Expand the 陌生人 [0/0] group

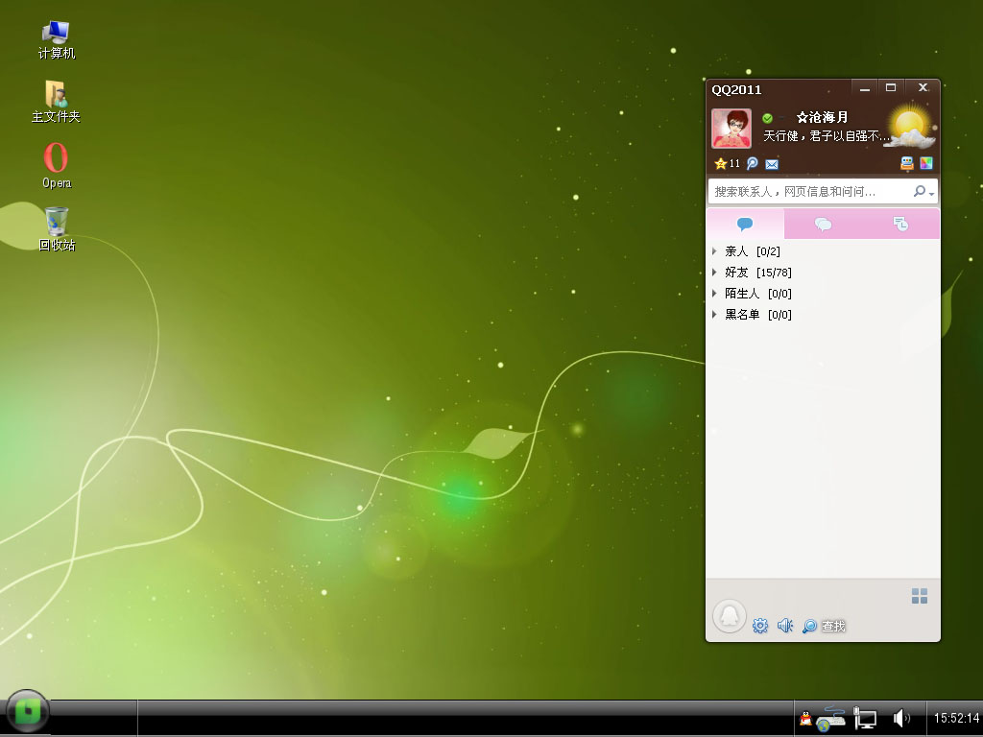(823, 294)
